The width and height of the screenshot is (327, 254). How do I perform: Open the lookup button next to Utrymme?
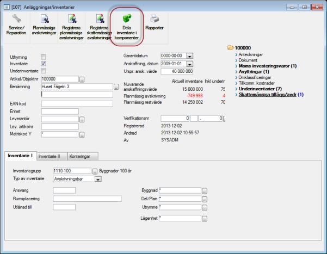coord(205,208)
